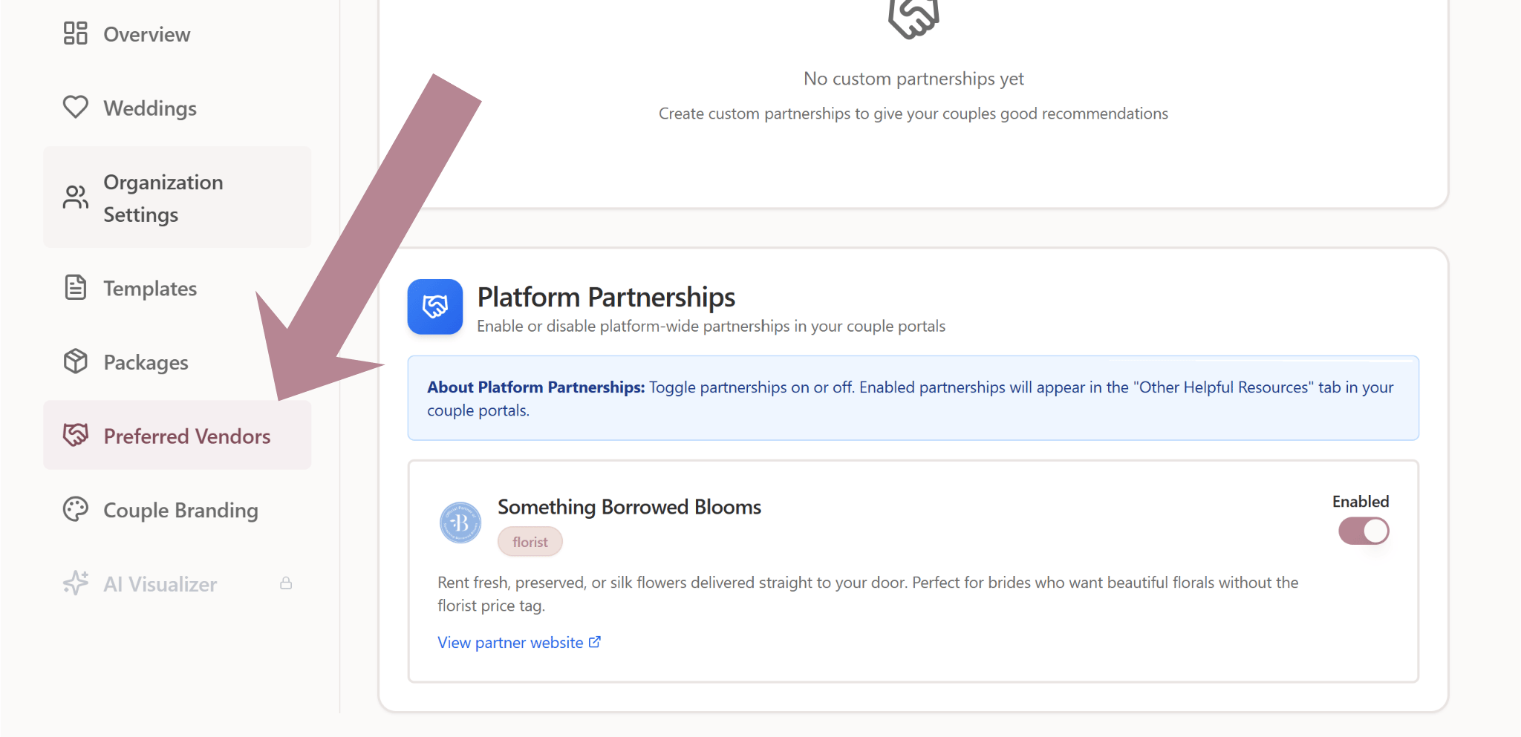Screen dimensions: 1521x737
Task: Click the AI Visualizer sparkle icon
Action: (75, 583)
